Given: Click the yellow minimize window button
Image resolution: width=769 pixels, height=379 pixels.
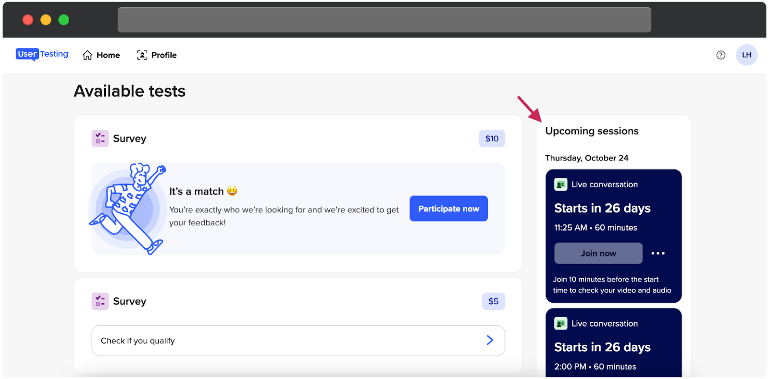Looking at the screenshot, I should pyautogui.click(x=46, y=20).
